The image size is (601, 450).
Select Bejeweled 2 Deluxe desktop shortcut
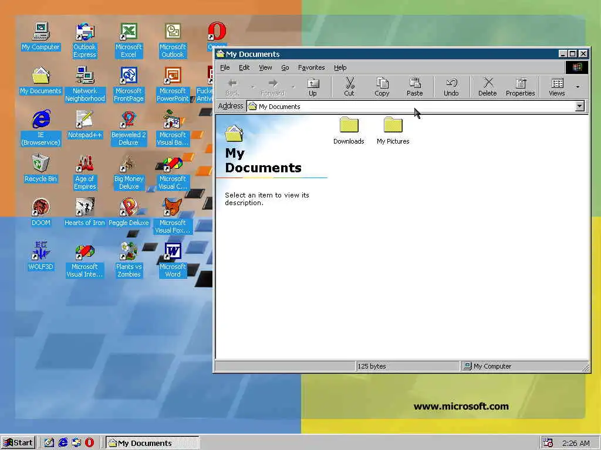pos(129,128)
